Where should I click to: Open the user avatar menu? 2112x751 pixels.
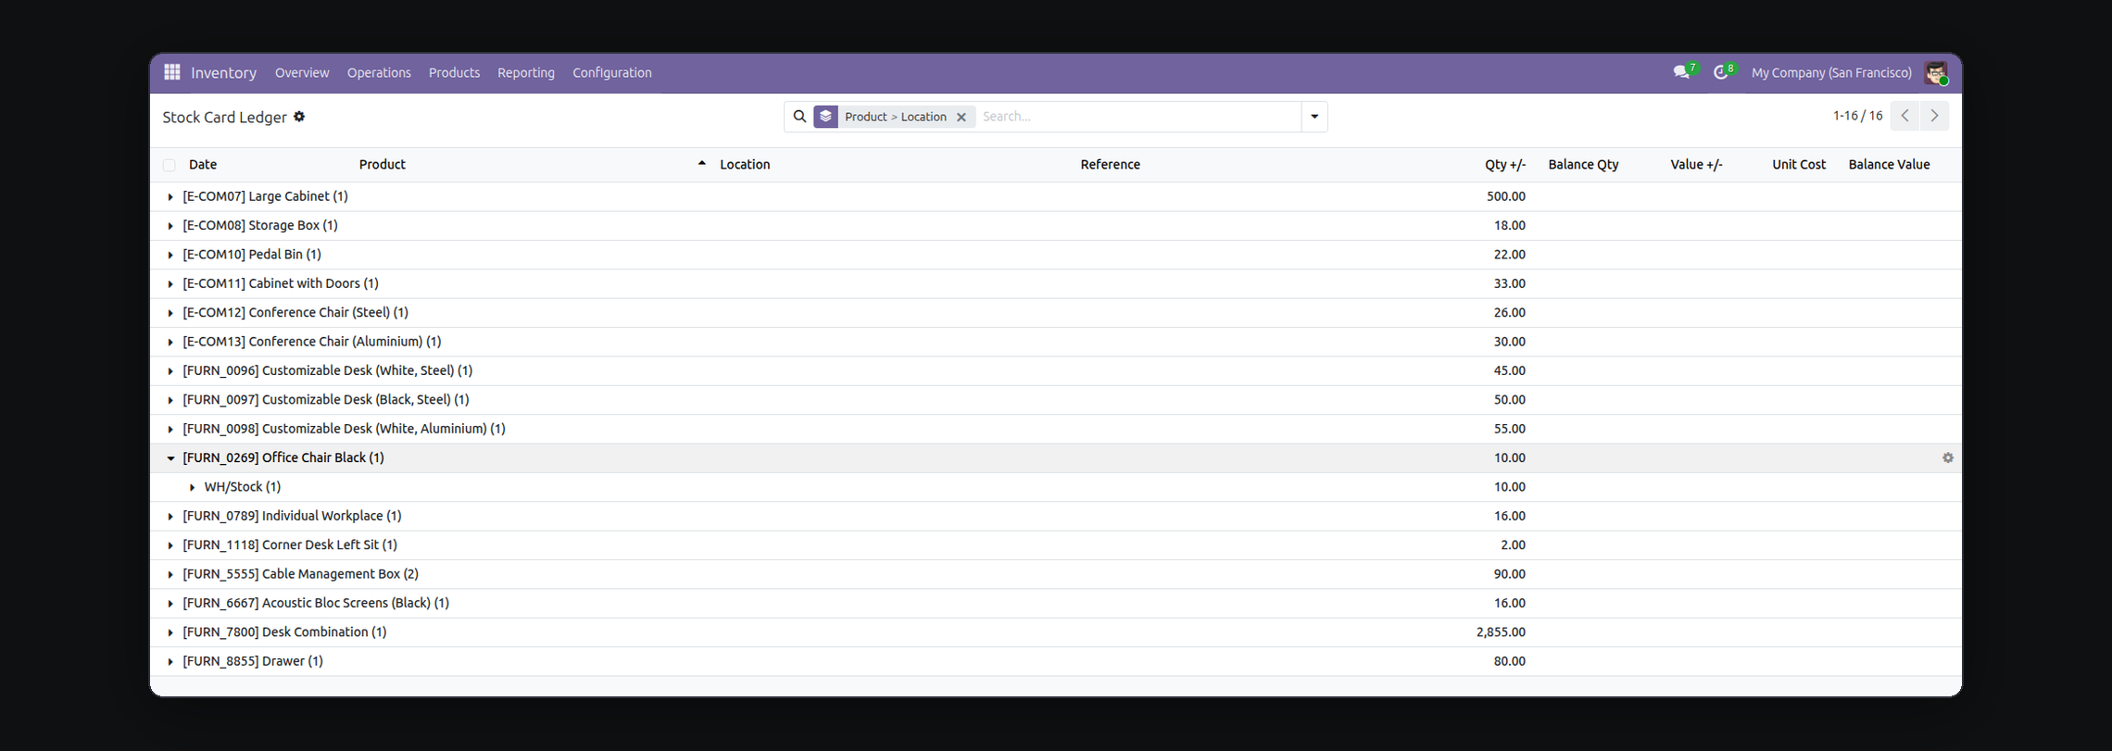point(1936,72)
